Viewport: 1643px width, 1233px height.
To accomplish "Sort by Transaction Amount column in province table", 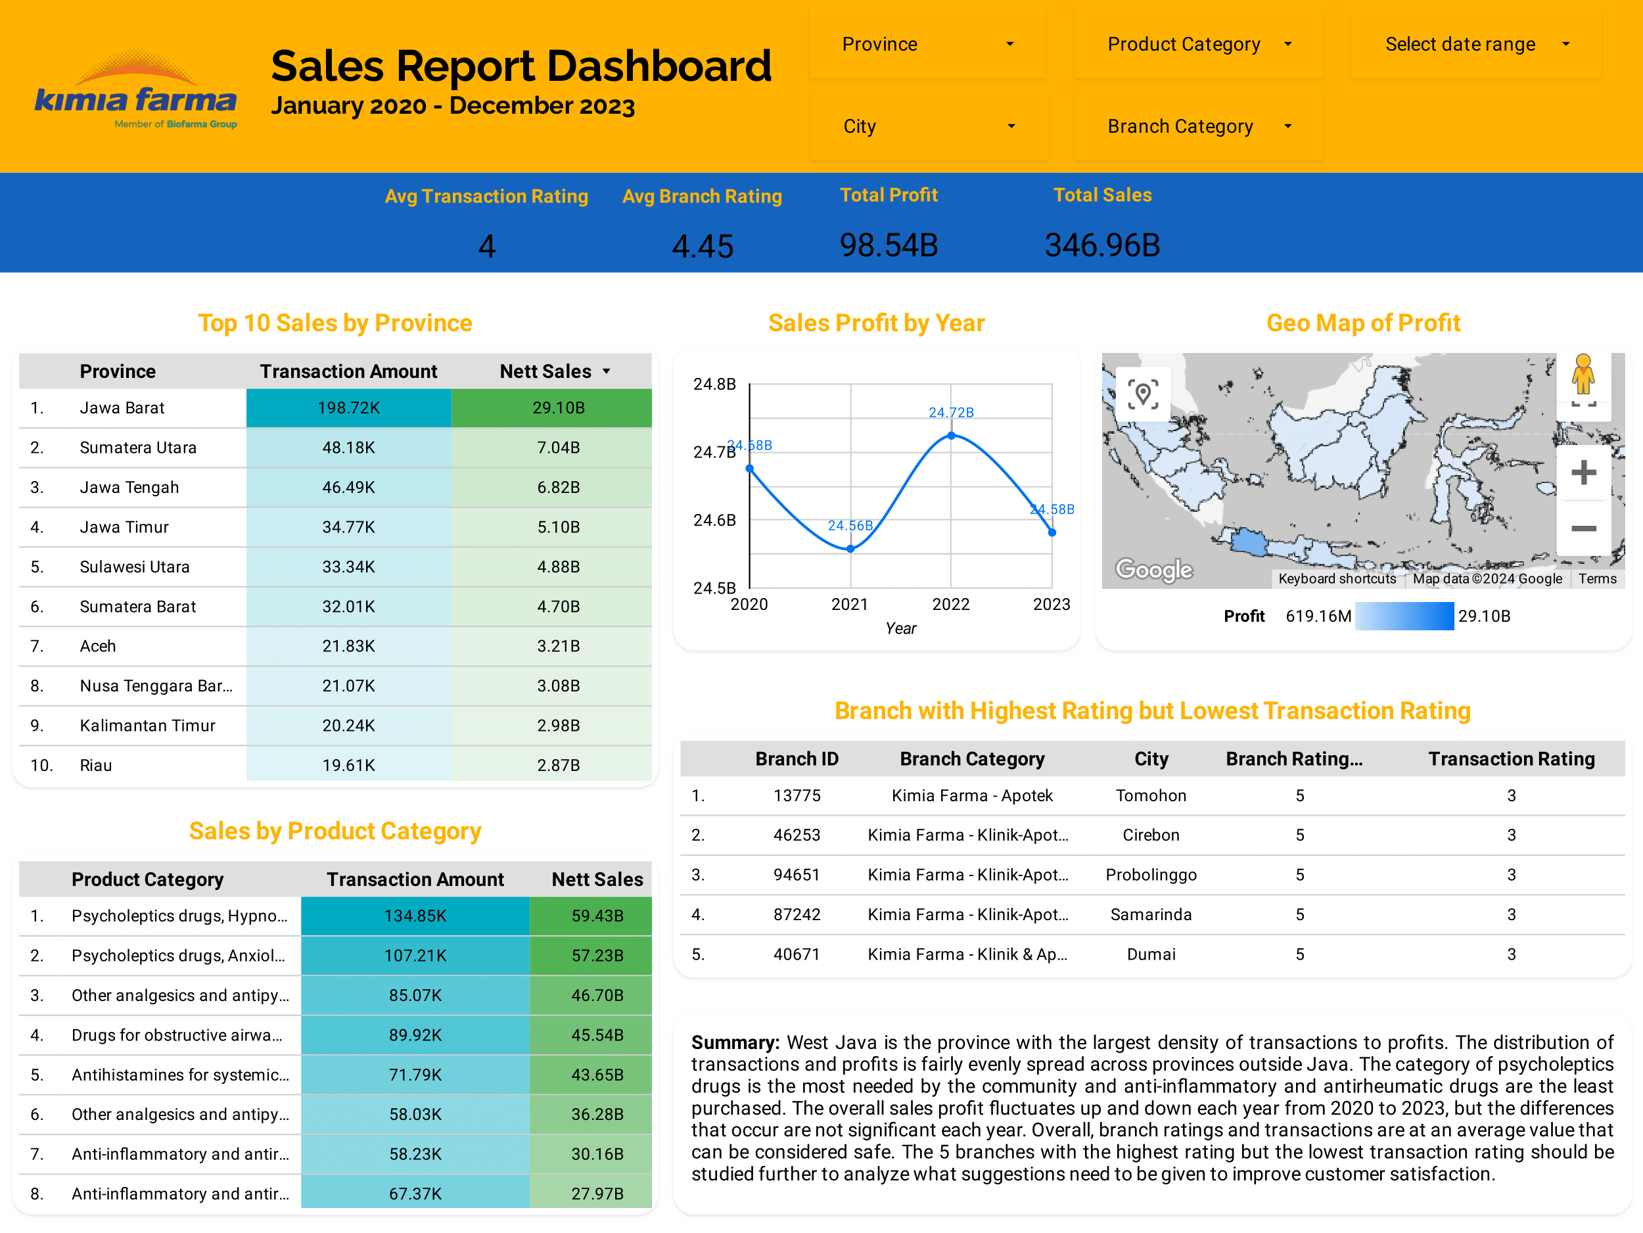I will coord(348,371).
